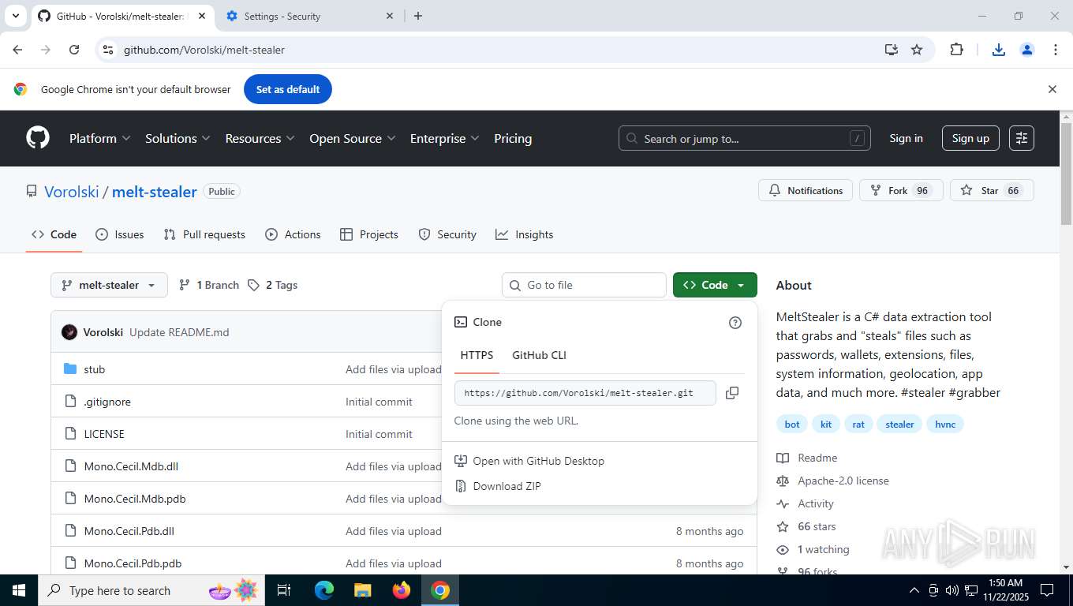Click the install app icon in address bar
The image size is (1073, 606).
[x=891, y=50]
